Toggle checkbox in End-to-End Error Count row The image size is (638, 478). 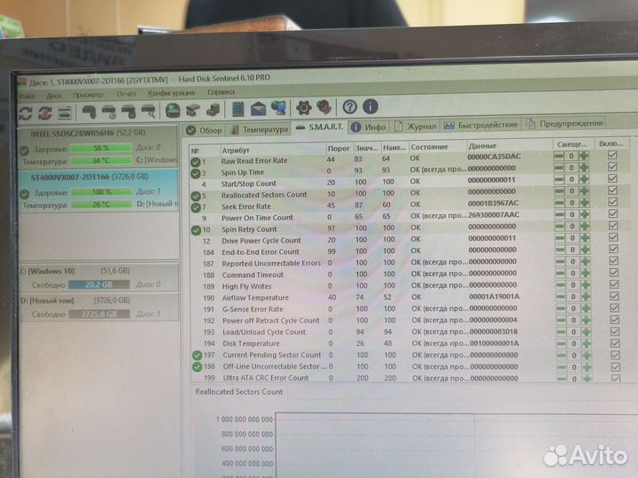(613, 249)
